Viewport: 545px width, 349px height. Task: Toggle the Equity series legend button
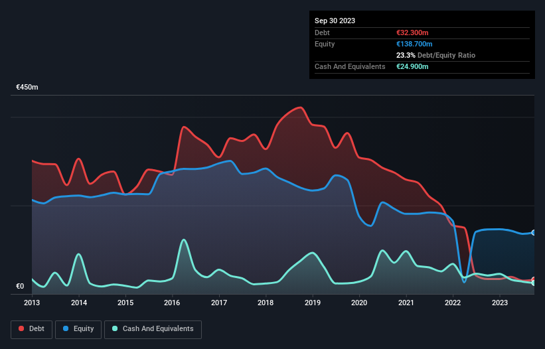point(78,329)
